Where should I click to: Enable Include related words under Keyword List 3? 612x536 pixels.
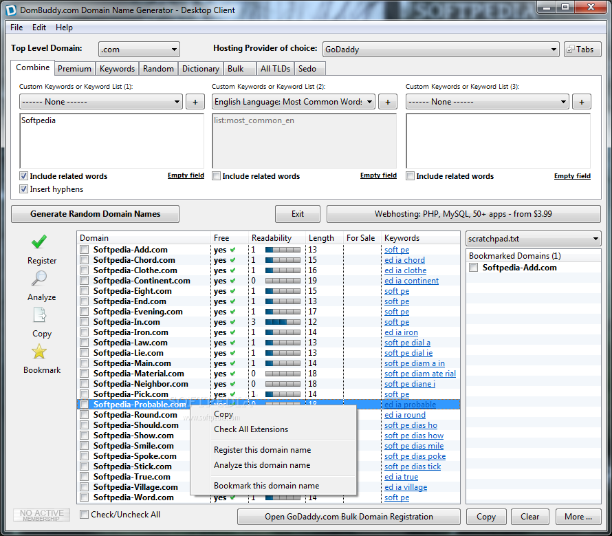(411, 176)
